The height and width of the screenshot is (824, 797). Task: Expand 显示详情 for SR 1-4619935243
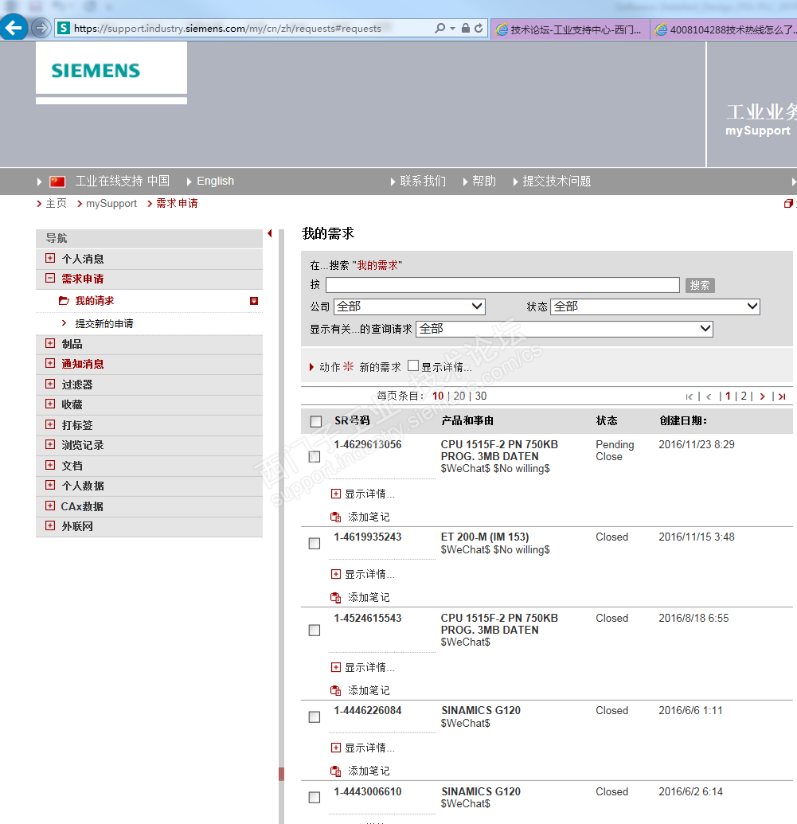point(335,574)
